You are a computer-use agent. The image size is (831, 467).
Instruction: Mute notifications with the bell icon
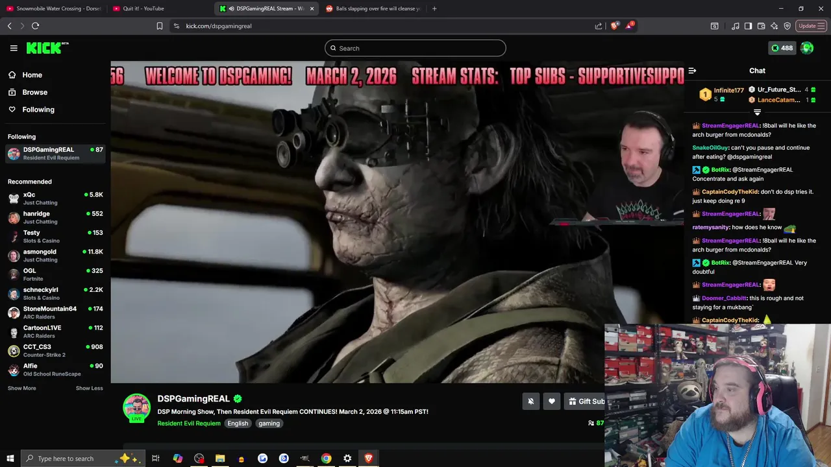530,401
